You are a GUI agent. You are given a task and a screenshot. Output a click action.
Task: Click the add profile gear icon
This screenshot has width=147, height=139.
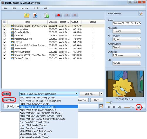(x=46, y=15)
